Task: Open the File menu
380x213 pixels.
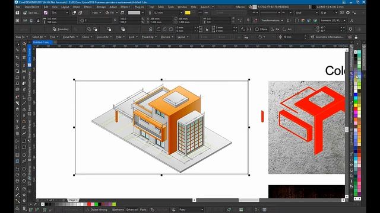Action: pos(18,7)
